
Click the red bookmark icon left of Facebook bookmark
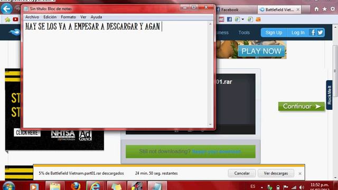click(221, 20)
